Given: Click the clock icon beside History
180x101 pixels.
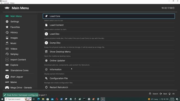Looking at the screenshot, I should 7,33.
